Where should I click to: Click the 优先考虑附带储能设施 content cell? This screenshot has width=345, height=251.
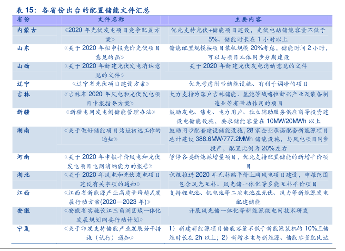(248, 83)
